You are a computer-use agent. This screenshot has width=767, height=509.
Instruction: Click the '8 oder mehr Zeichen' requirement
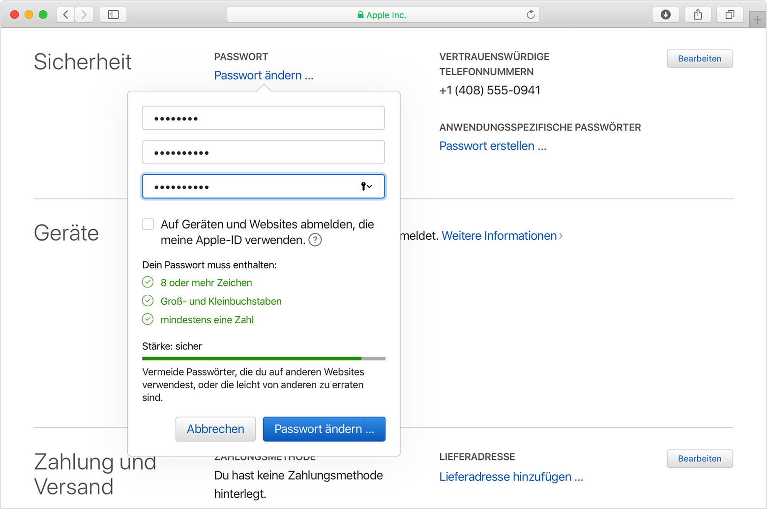point(206,283)
